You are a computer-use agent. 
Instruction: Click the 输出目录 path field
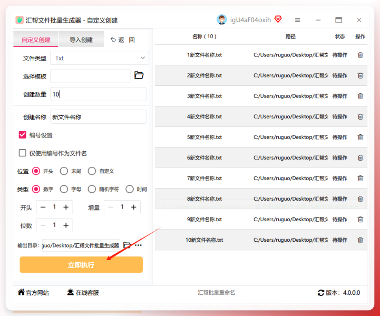coord(81,245)
